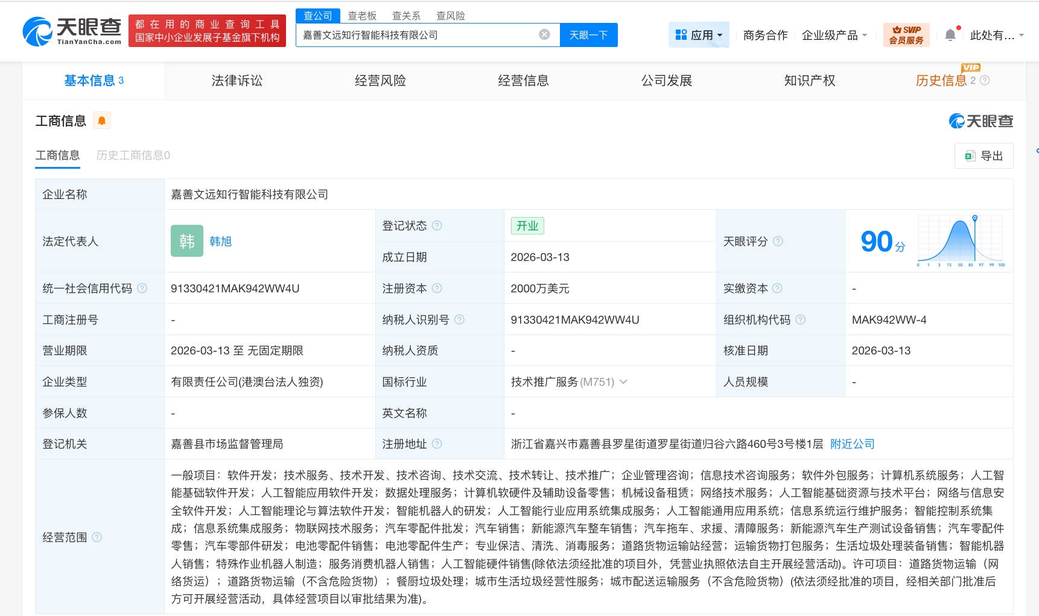Click the SVIP 会员服务 badge
The image size is (1039, 616).
pyautogui.click(x=906, y=35)
